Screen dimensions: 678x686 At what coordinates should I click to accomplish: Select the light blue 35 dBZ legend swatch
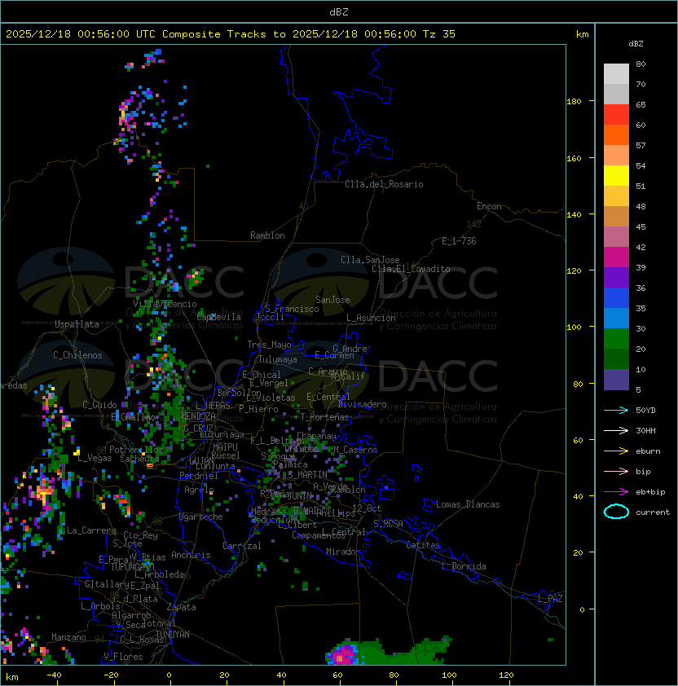tap(616, 318)
